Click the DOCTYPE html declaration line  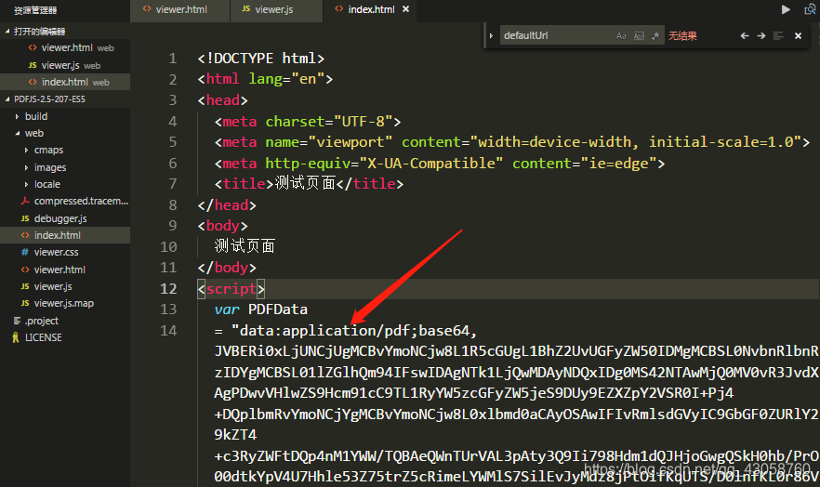pos(261,58)
